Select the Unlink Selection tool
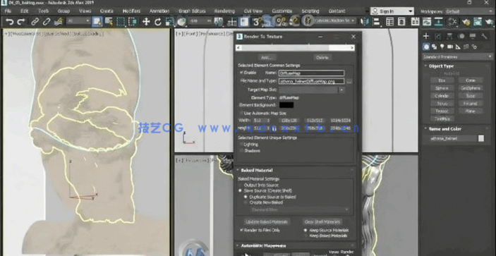Image resolution: width=496 pixels, height=256 pixels. pyautogui.click(x=47, y=22)
